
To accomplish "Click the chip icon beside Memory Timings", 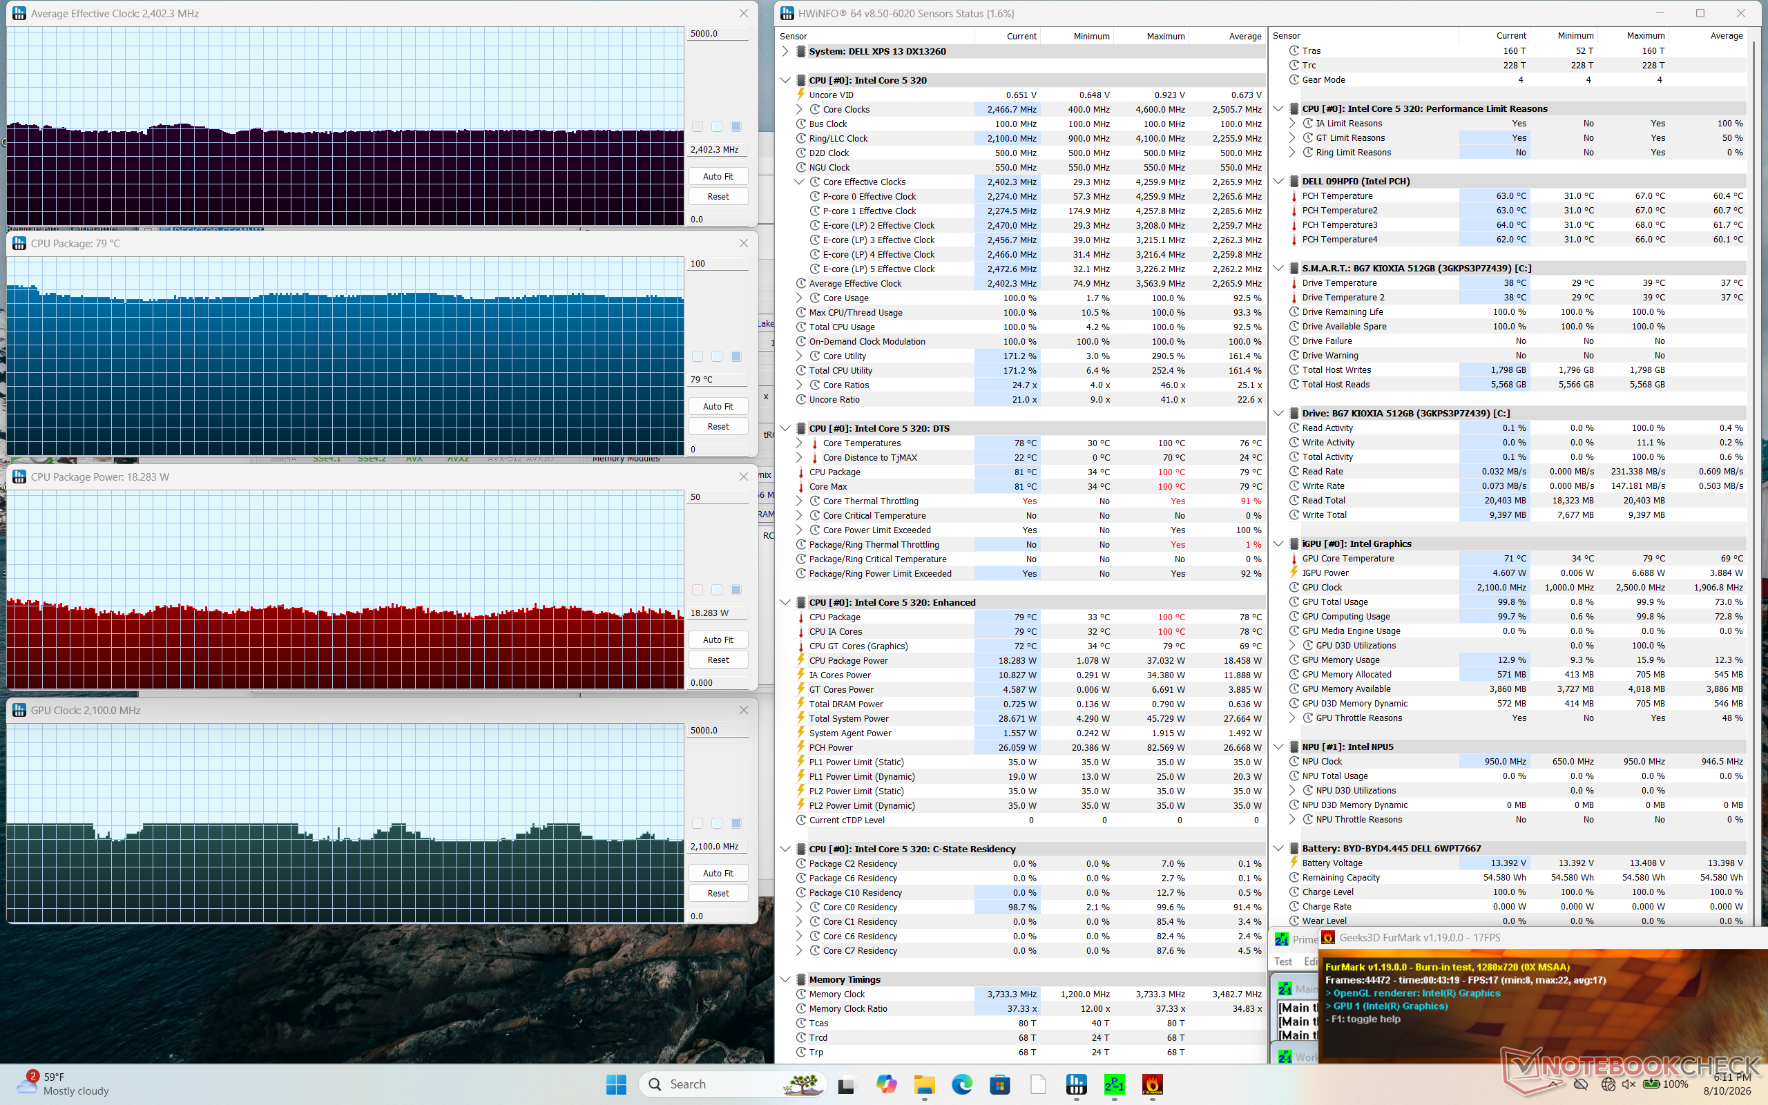I will click(x=800, y=979).
